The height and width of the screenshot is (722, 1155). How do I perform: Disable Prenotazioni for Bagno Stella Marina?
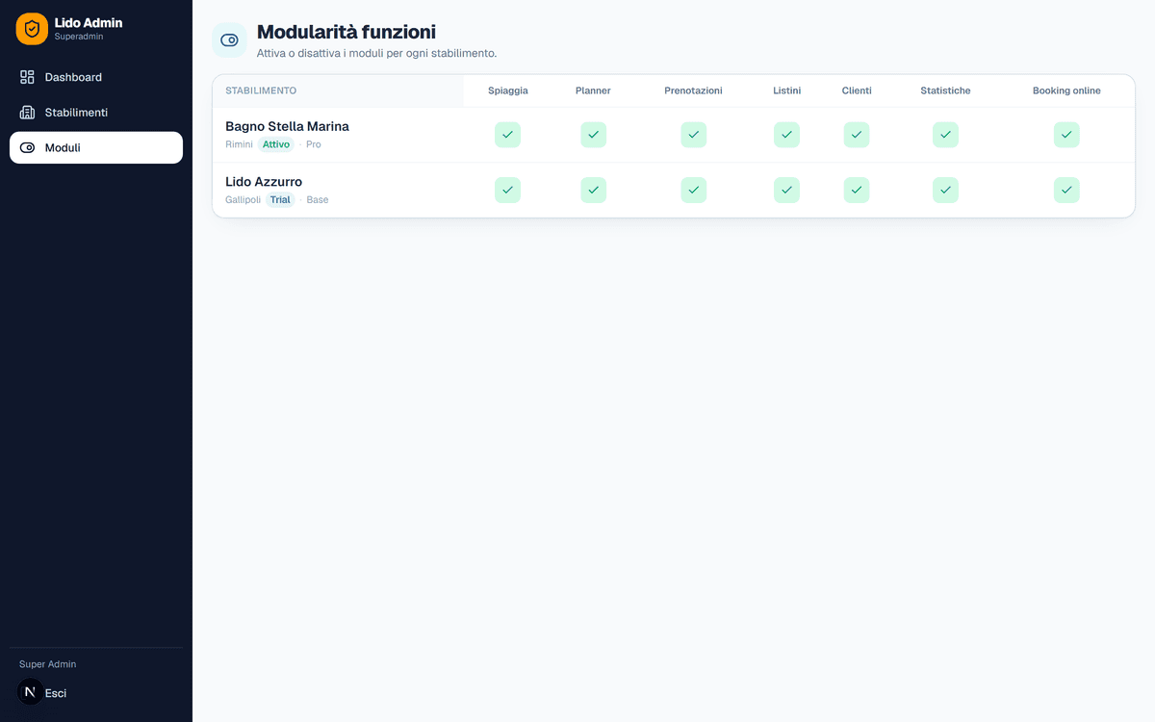click(693, 135)
